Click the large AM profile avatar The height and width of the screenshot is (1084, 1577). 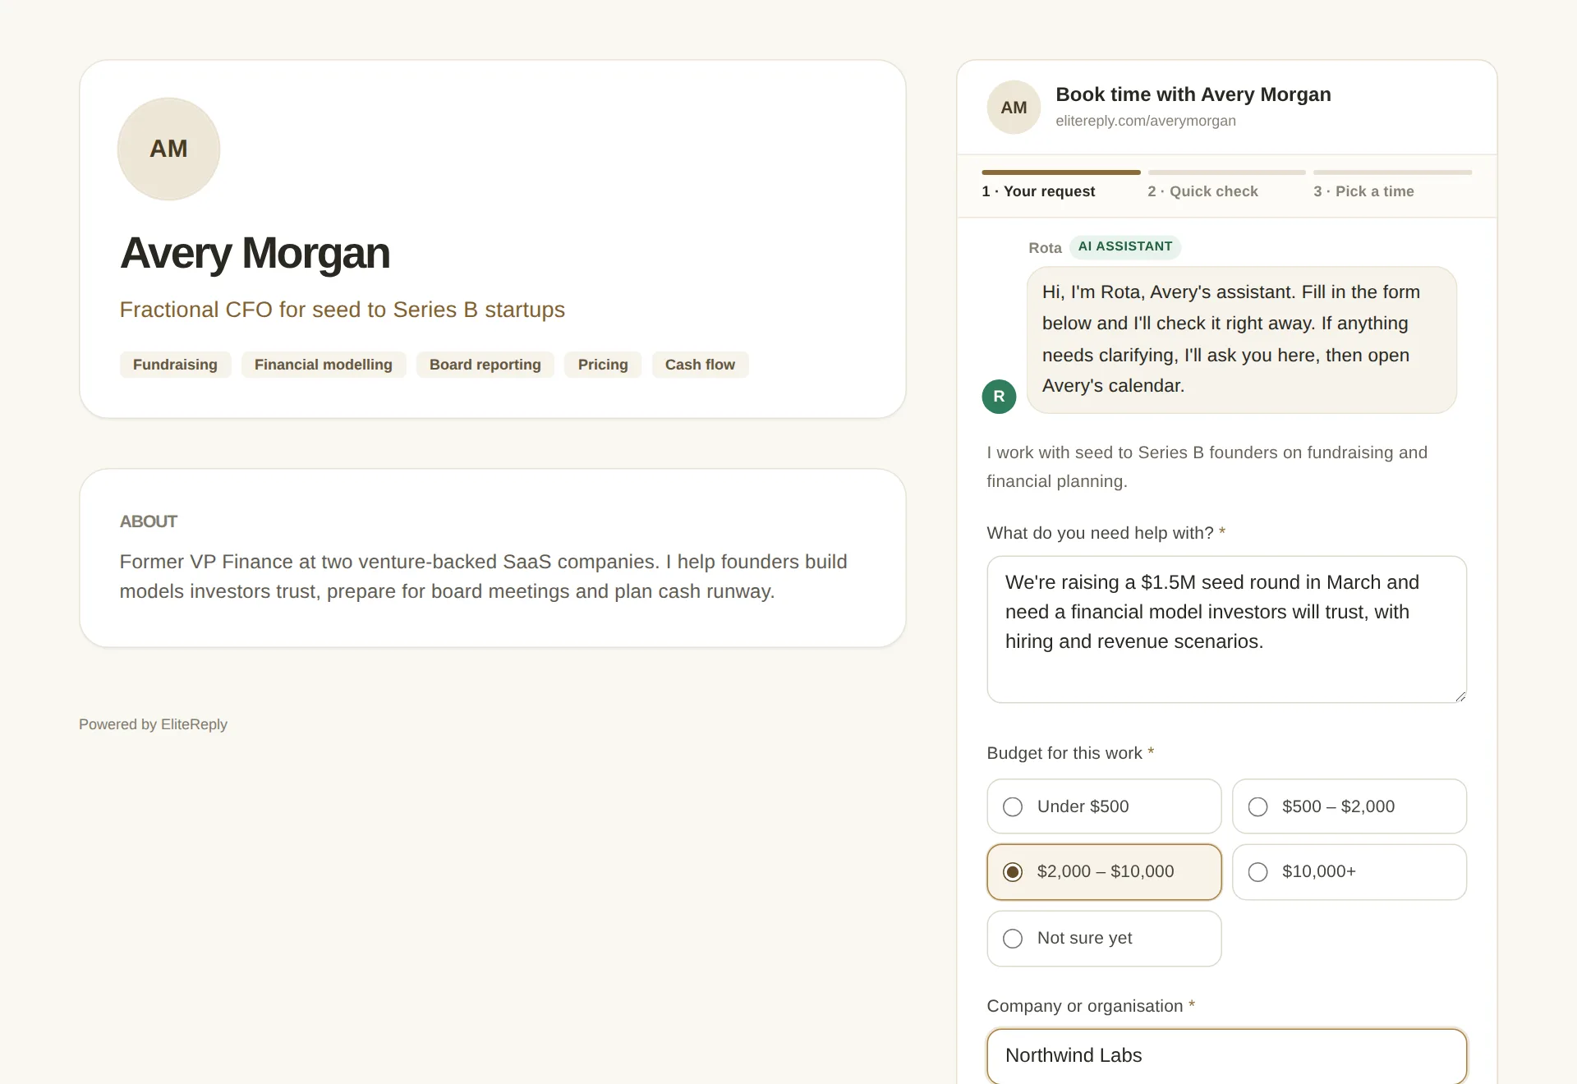pyautogui.click(x=168, y=149)
